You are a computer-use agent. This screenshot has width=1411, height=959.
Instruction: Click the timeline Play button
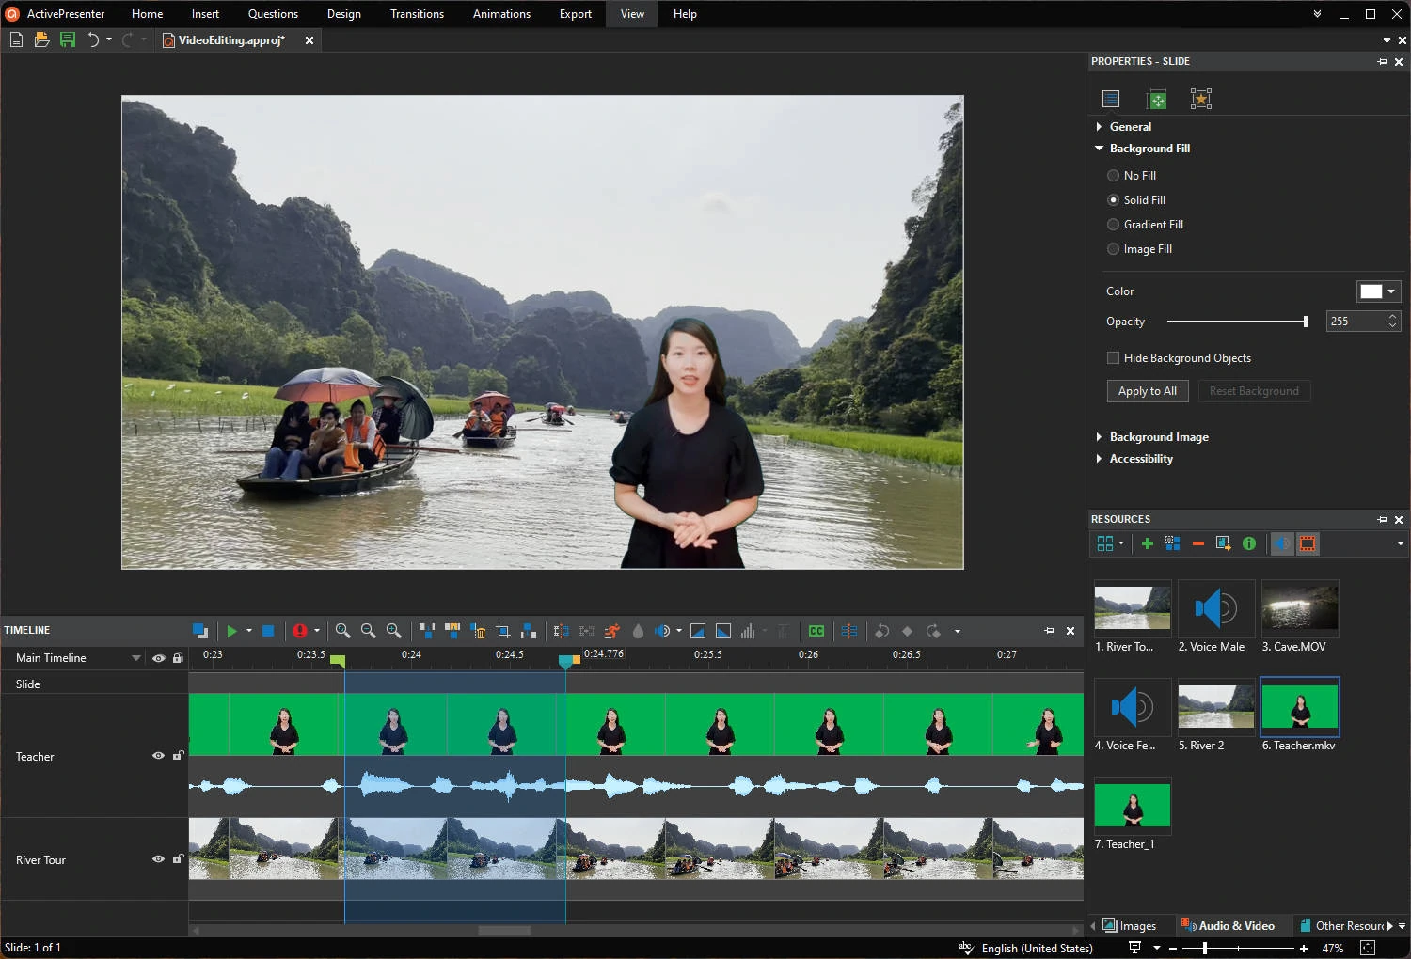click(x=231, y=631)
